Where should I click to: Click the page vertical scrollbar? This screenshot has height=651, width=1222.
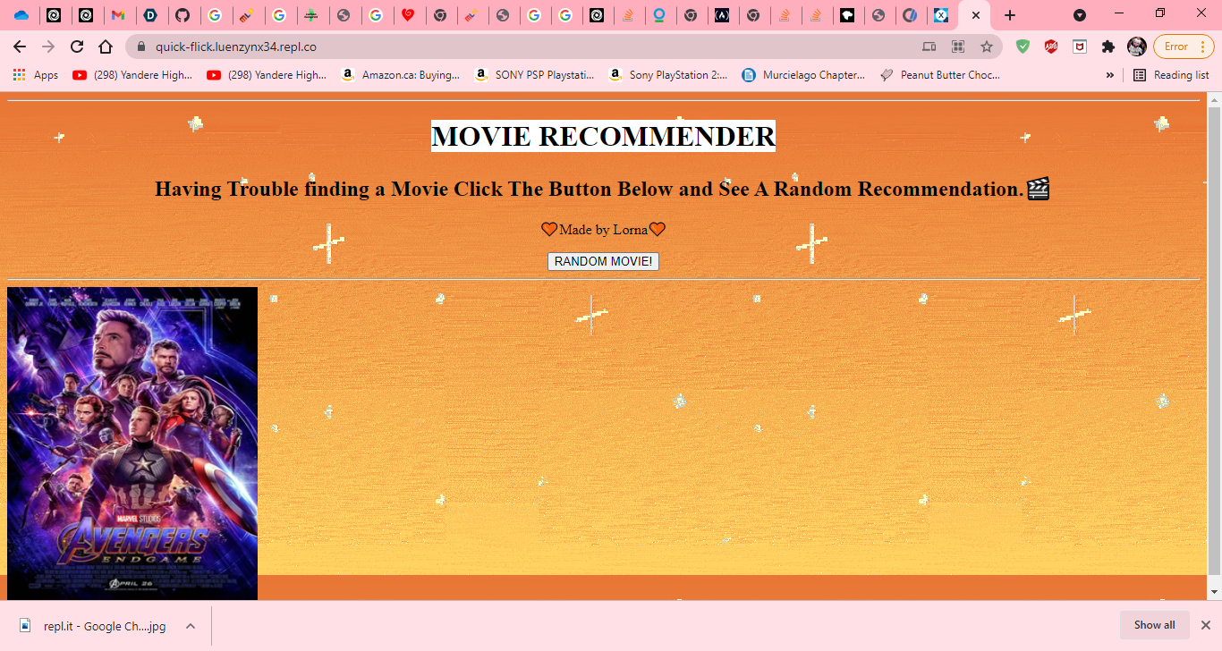[x=1214, y=340]
